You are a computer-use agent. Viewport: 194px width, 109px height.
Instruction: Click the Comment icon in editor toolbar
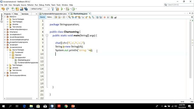coord(112,17)
